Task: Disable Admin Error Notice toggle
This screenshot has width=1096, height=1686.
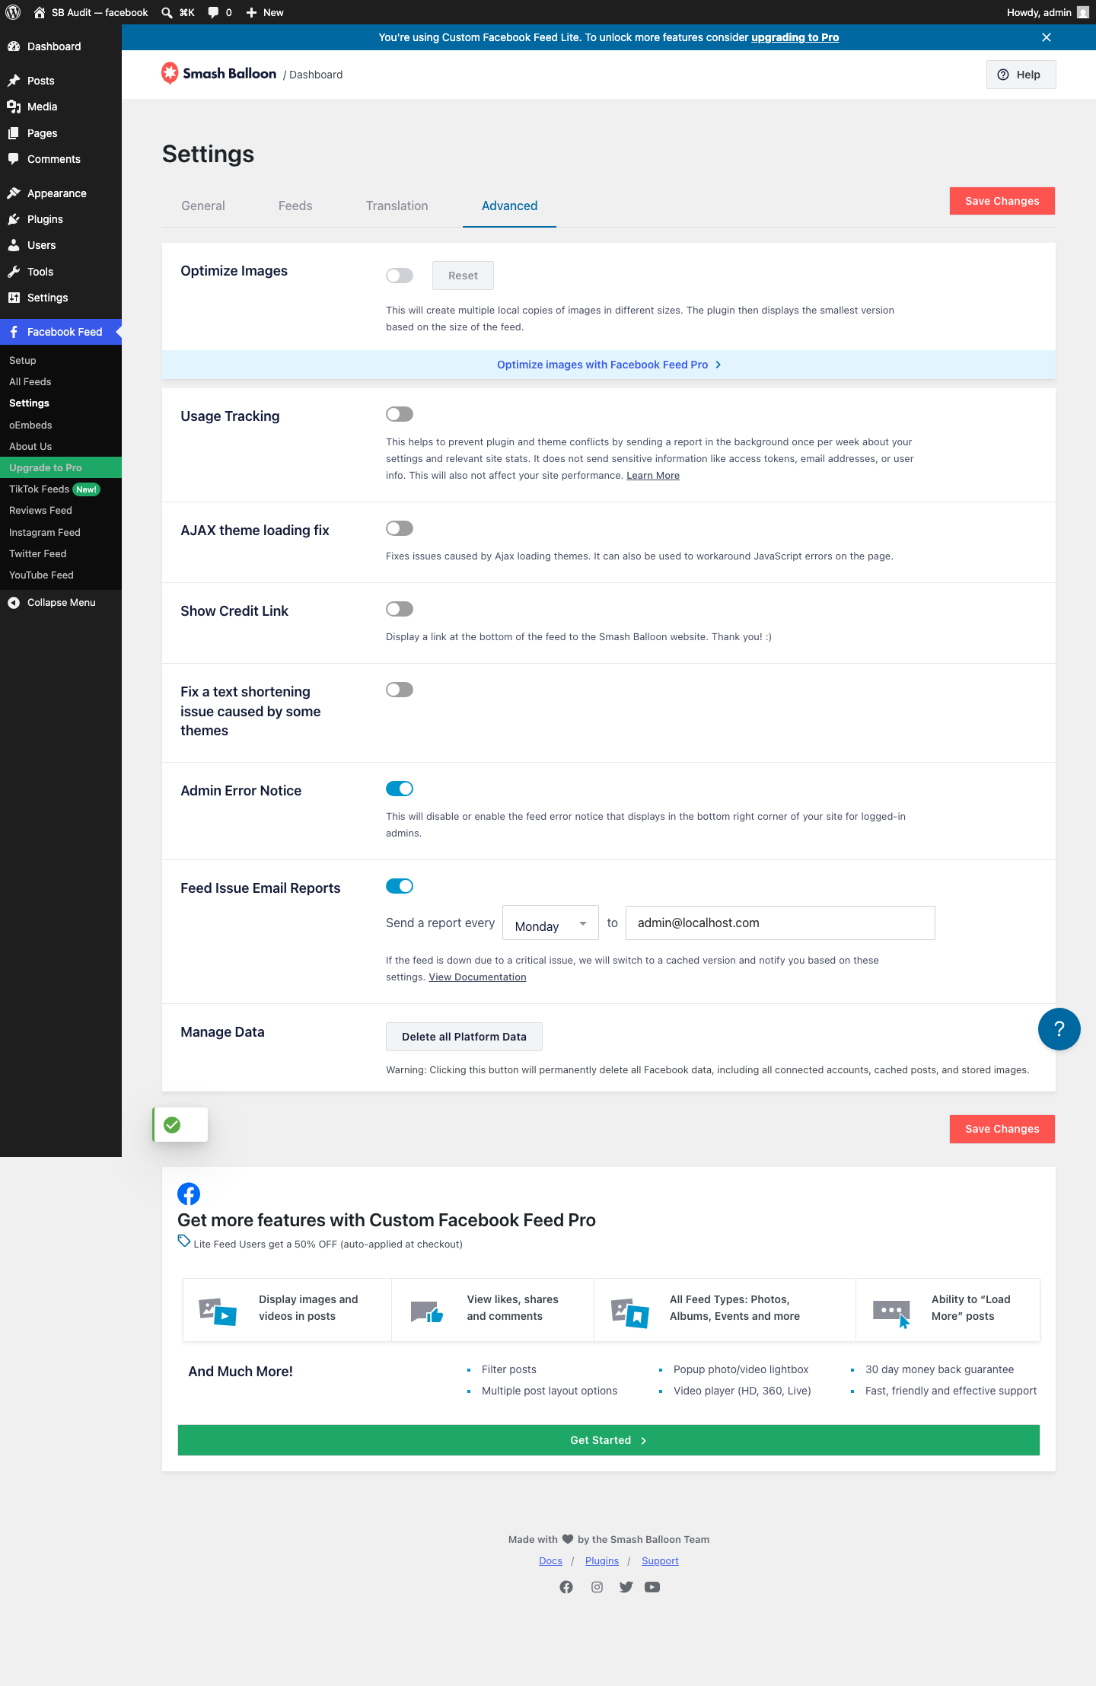Action: click(x=400, y=789)
